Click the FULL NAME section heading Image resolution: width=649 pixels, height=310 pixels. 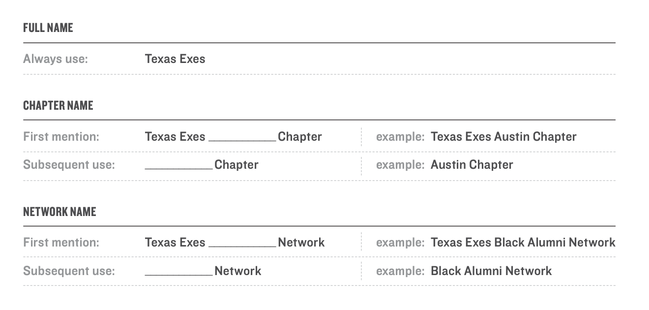pyautogui.click(x=48, y=28)
